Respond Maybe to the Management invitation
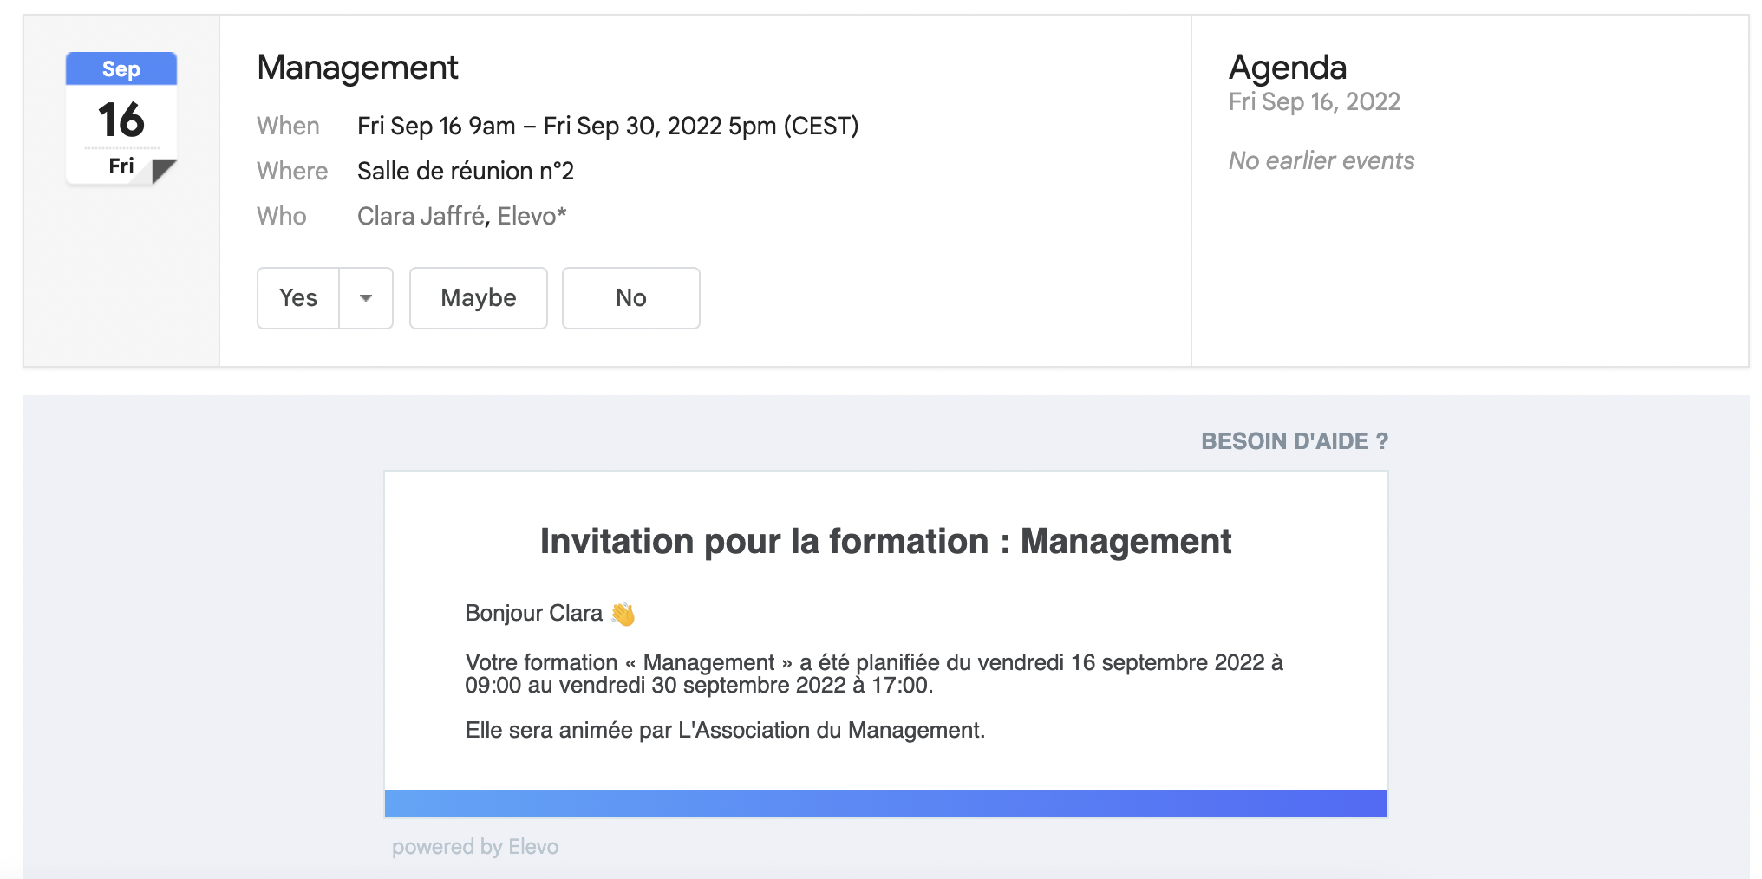 [x=479, y=298]
